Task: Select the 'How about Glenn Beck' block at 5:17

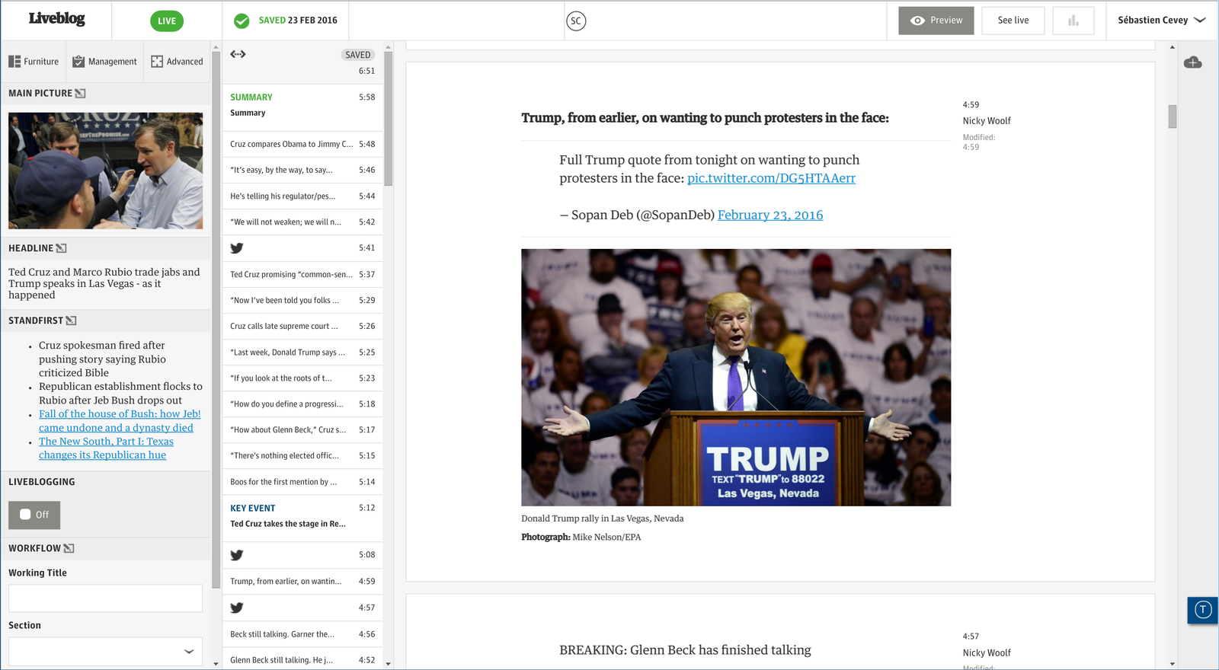Action: [x=302, y=430]
